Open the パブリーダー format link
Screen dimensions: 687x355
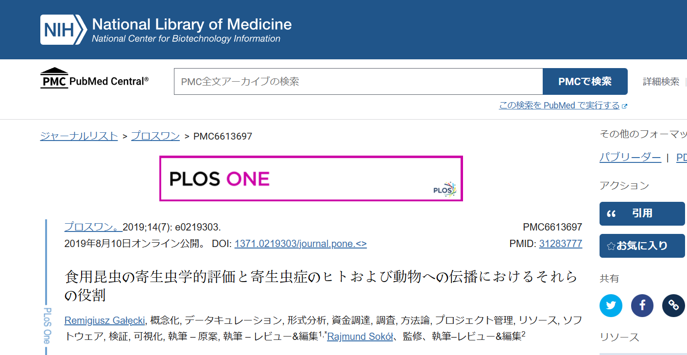point(630,157)
